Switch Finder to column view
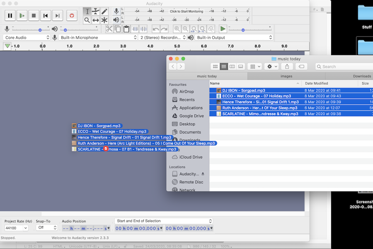The width and height of the screenshot is (373, 249). click(232, 66)
